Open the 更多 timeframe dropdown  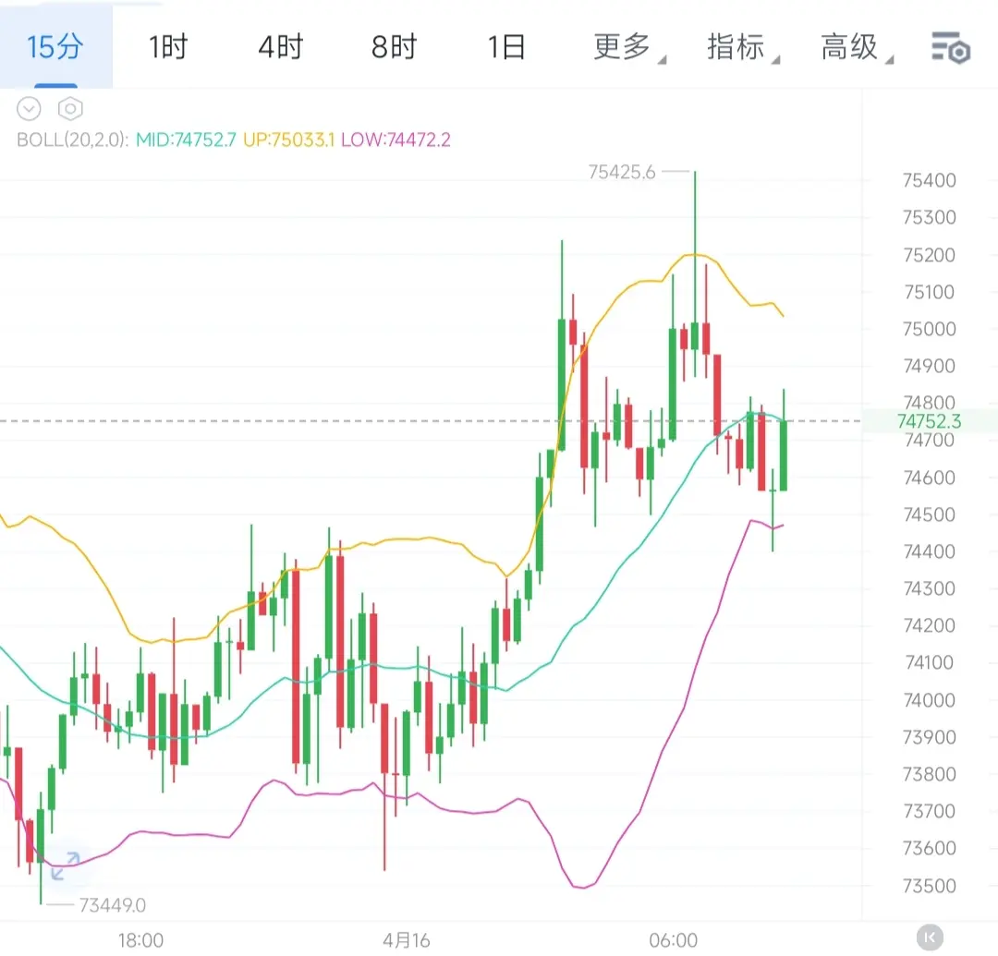pyautogui.click(x=628, y=47)
